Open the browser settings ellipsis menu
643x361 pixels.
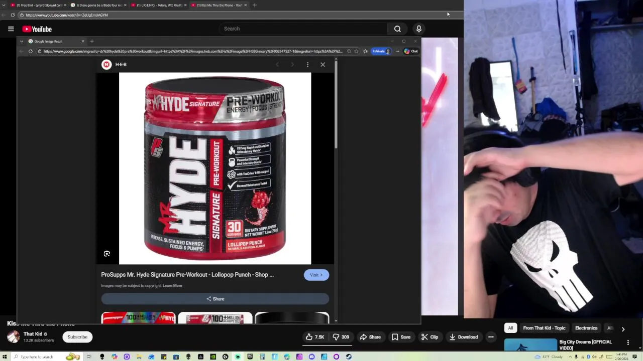click(x=397, y=51)
